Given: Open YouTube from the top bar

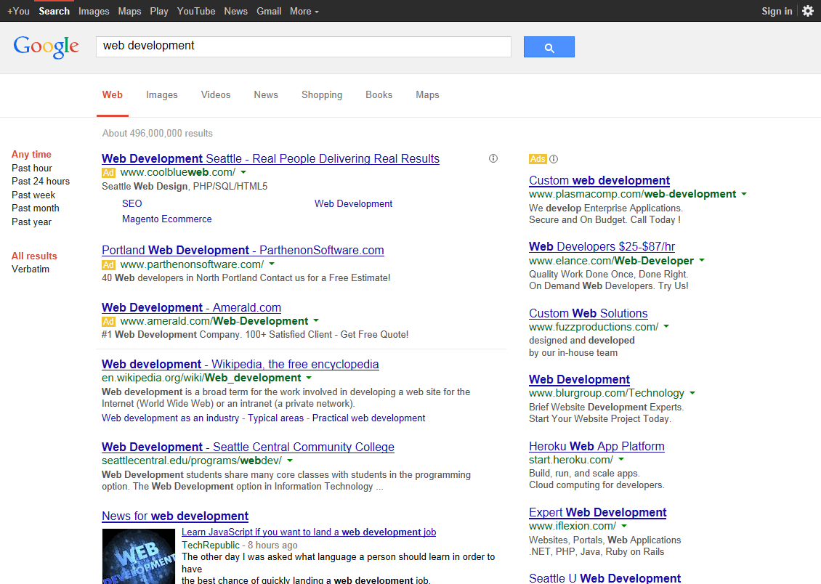Looking at the screenshot, I should point(196,11).
